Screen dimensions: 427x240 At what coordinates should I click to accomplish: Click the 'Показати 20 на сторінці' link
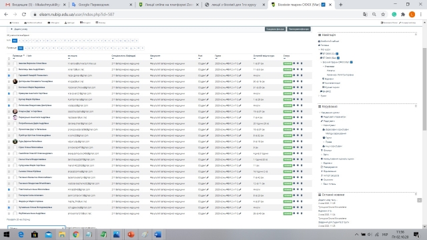[18, 219]
